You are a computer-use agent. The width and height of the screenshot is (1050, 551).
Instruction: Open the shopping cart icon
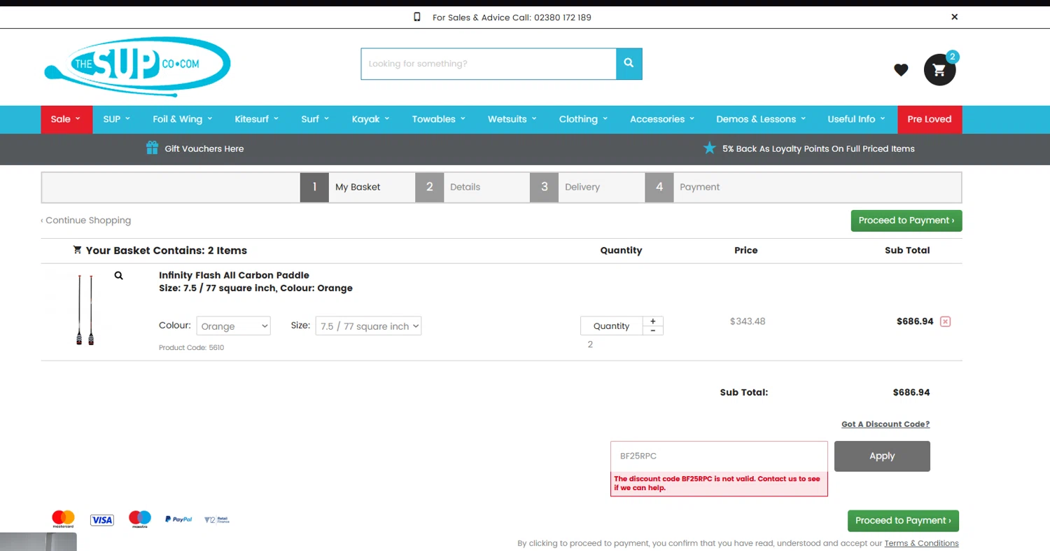tap(939, 70)
